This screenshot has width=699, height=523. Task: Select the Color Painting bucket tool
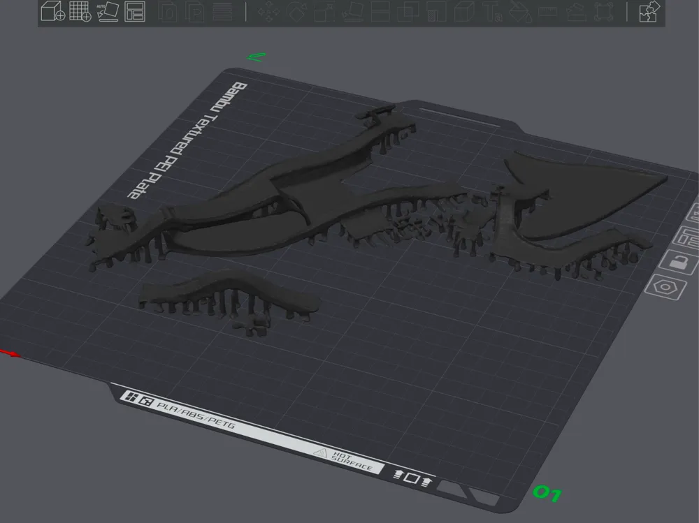pos(521,11)
